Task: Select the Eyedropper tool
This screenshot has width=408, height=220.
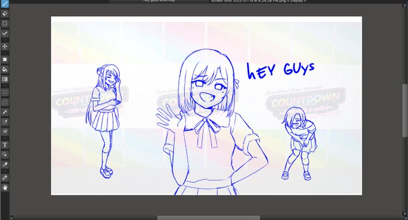Action: click(5, 177)
